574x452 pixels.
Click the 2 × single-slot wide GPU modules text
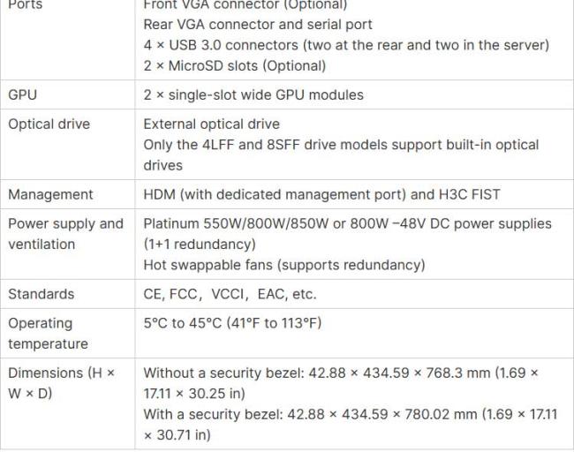click(x=253, y=94)
